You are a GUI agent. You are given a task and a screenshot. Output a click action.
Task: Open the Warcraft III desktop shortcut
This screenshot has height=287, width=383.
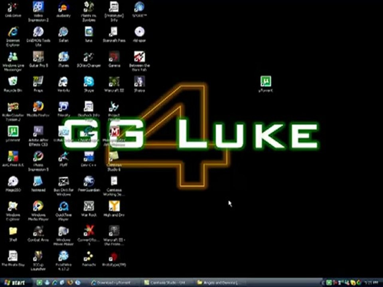pyautogui.click(x=114, y=85)
